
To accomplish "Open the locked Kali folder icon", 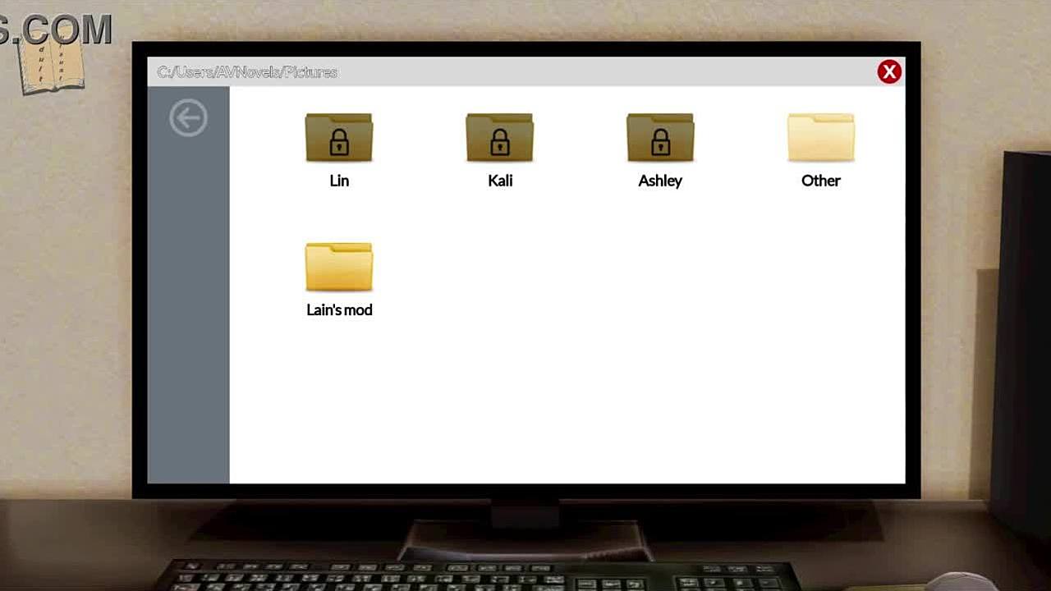I will (499, 137).
